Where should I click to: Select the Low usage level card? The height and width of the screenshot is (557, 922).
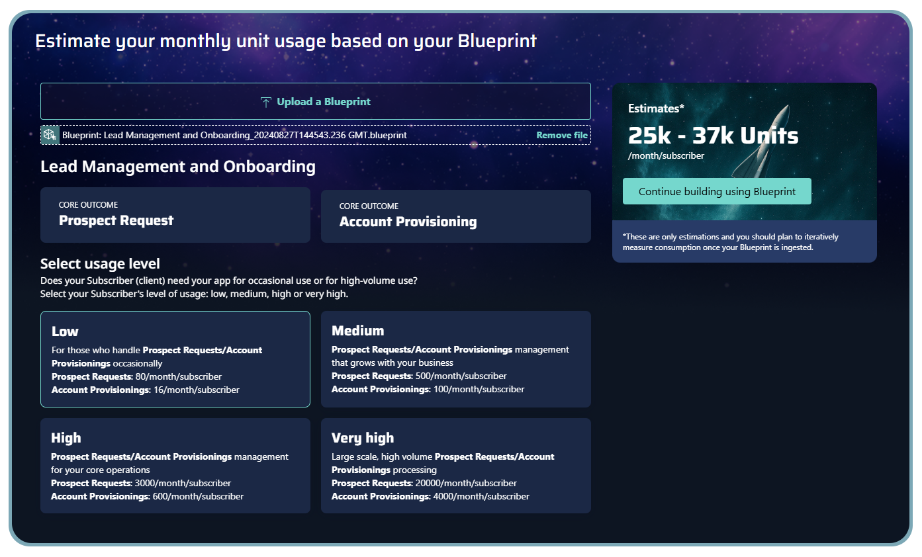point(175,359)
